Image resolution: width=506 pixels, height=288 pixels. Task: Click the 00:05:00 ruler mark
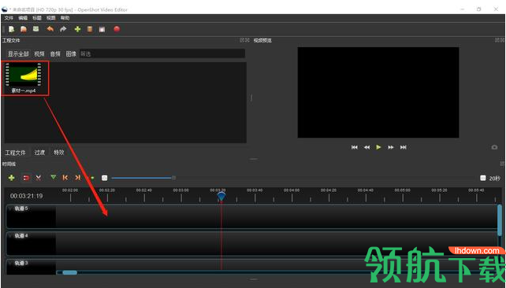[403, 190]
